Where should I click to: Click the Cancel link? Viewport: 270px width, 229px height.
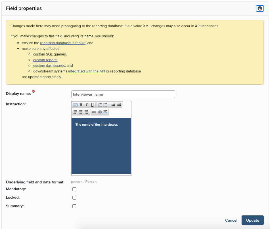(x=231, y=220)
